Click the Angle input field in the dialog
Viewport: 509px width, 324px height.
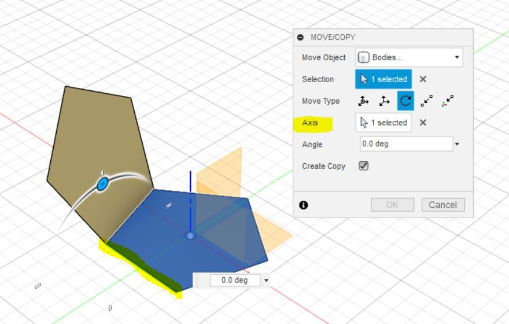407,144
